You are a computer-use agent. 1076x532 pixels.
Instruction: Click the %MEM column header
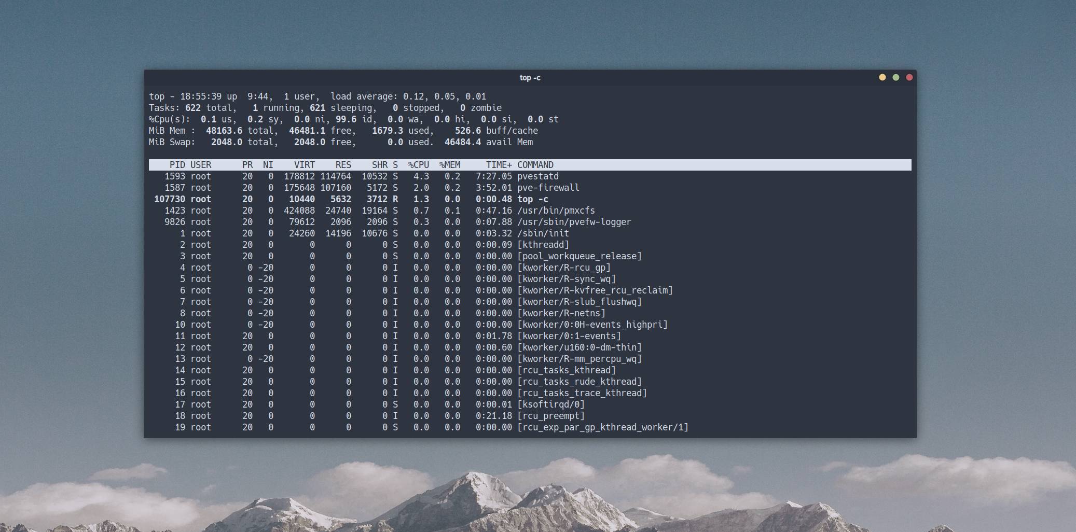[x=449, y=165]
